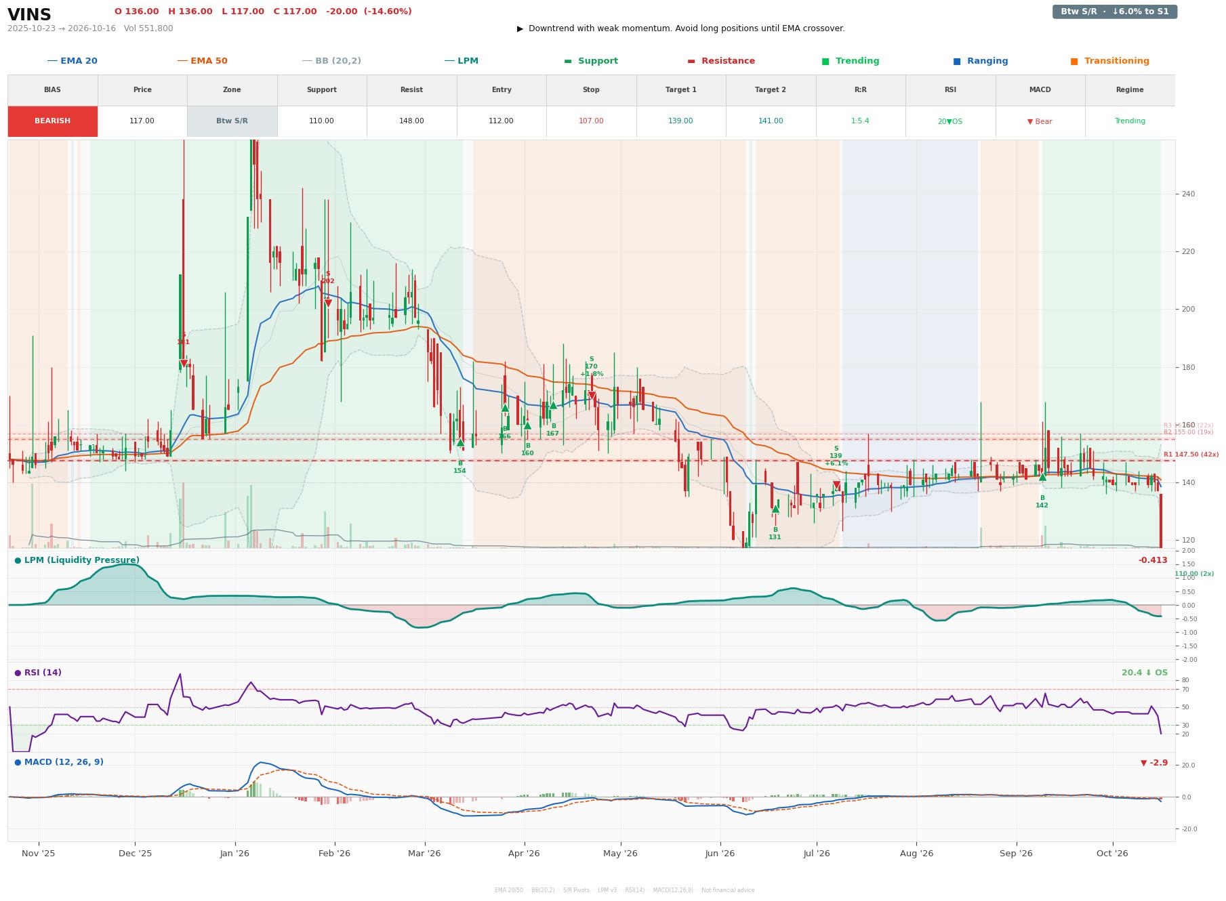Click the B 142 buy signal arrow
This screenshot has width=1226, height=901.
point(1042,477)
